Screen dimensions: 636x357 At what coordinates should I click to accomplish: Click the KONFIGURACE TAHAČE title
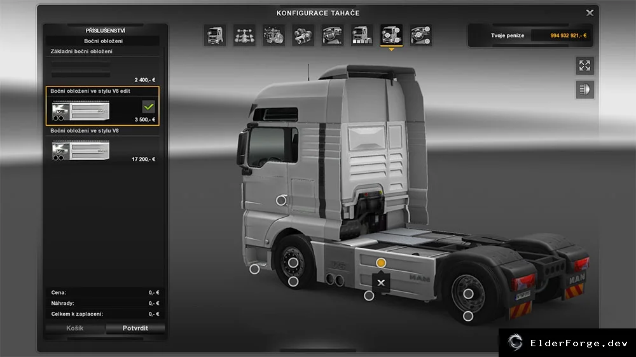tap(318, 13)
